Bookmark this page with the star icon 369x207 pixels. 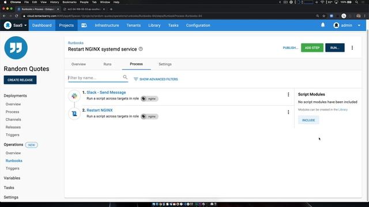324,16
